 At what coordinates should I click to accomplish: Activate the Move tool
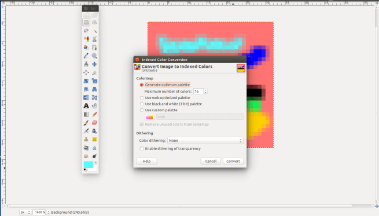coord(94,64)
